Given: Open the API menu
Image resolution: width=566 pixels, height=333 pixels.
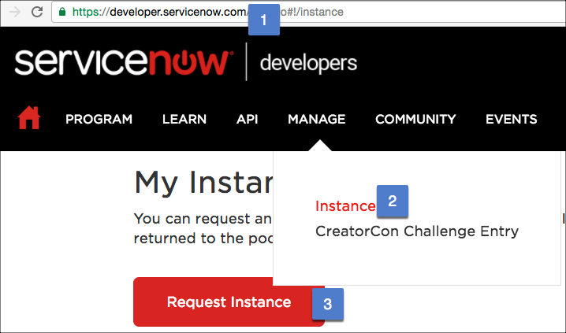Looking at the screenshot, I should 248,120.
